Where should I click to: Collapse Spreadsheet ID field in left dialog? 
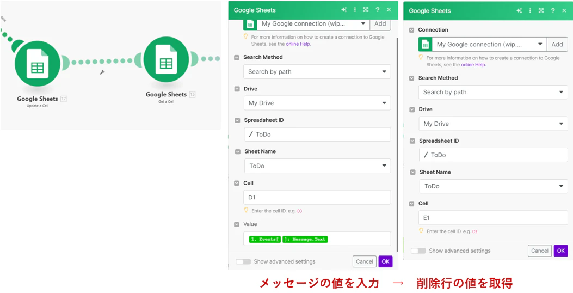pyautogui.click(x=237, y=120)
